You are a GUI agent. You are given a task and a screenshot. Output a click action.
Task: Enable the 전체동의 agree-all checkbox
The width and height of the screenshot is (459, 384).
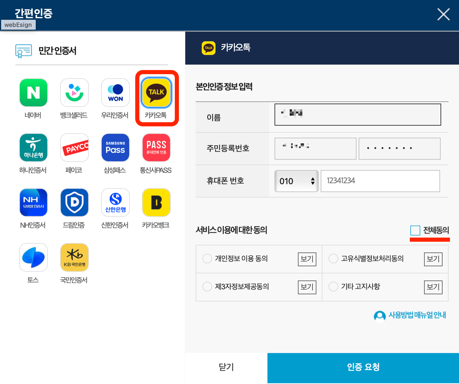click(x=415, y=230)
